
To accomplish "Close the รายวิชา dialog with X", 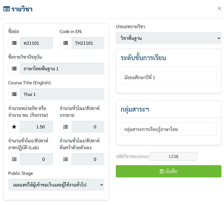I will point(219,9).
